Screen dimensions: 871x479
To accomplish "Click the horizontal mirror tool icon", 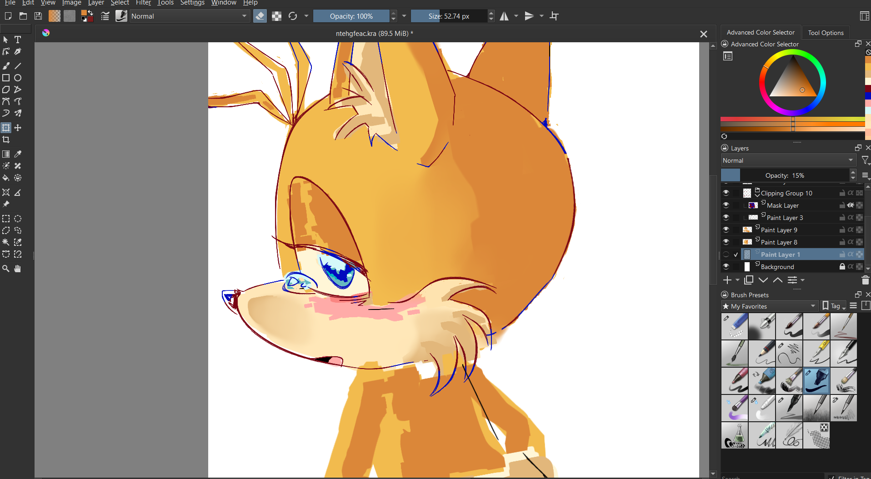I will pos(504,16).
